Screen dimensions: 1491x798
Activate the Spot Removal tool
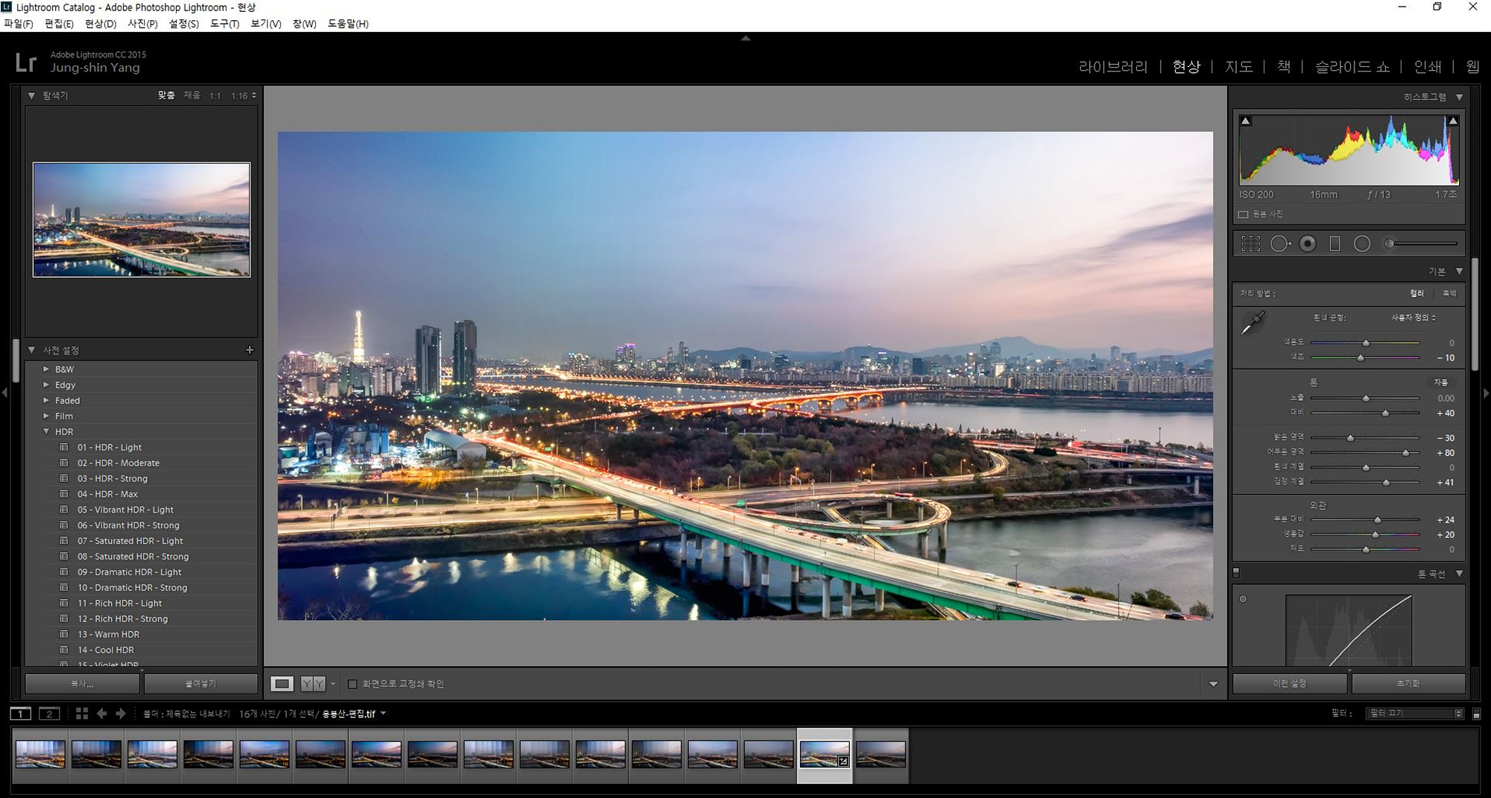(x=1280, y=244)
